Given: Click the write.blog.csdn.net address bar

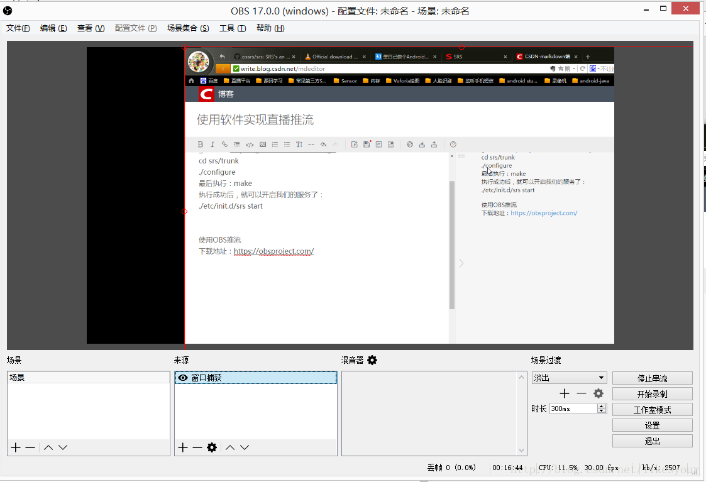Looking at the screenshot, I should pos(389,69).
